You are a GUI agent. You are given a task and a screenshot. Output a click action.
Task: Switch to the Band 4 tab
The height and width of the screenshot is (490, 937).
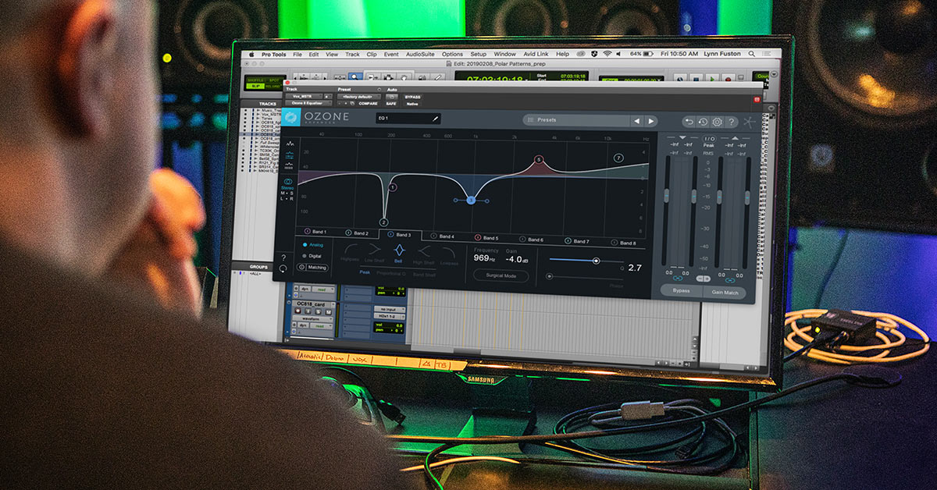[x=442, y=236]
